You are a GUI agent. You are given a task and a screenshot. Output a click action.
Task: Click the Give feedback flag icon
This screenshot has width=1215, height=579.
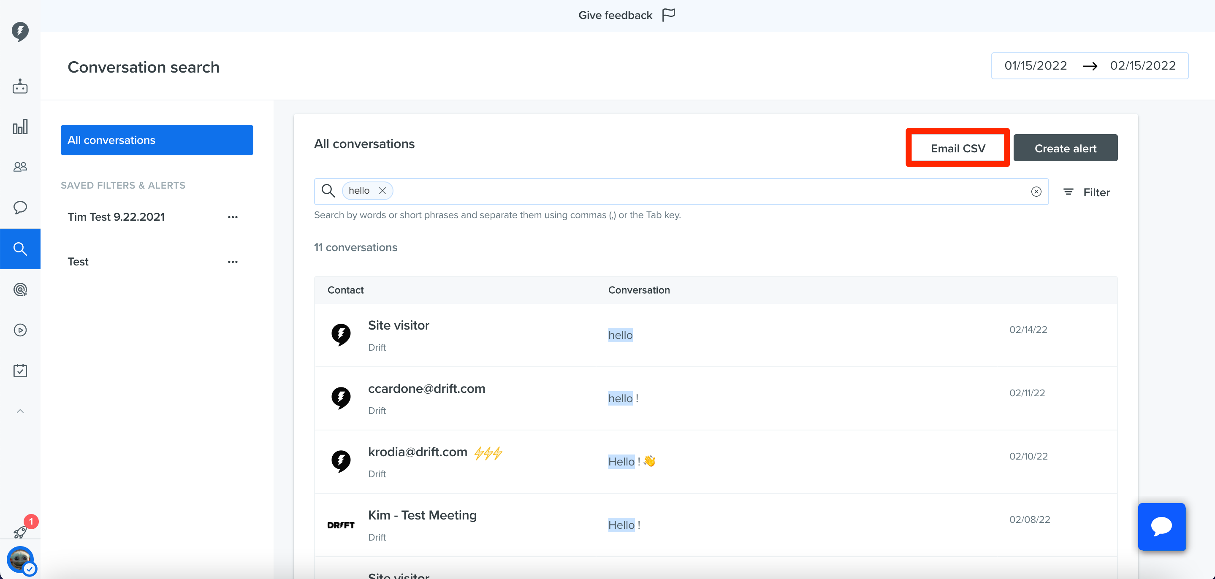tap(668, 15)
